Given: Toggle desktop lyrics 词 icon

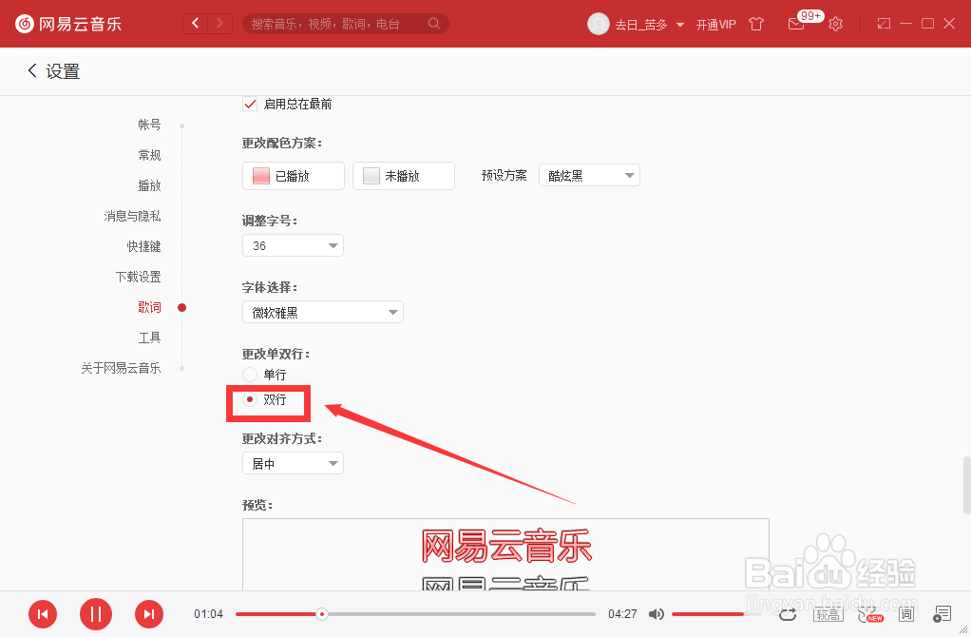Looking at the screenshot, I should tap(906, 614).
